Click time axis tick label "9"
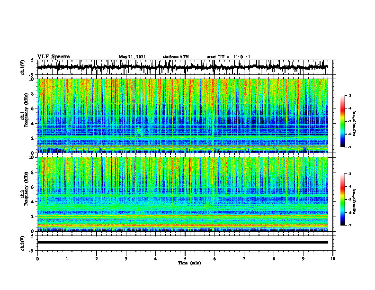Screen dimensions: 375x290 [x=303, y=259]
